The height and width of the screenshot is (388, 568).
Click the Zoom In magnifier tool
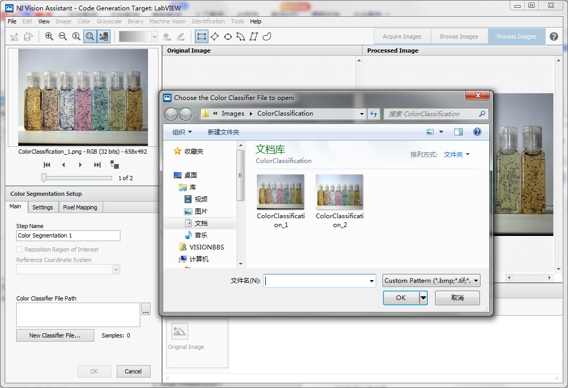pos(49,36)
